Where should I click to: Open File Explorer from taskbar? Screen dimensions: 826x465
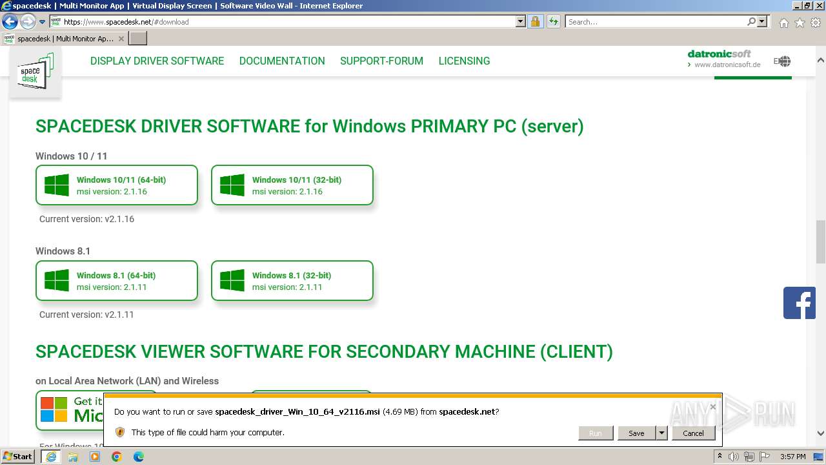[x=73, y=457]
